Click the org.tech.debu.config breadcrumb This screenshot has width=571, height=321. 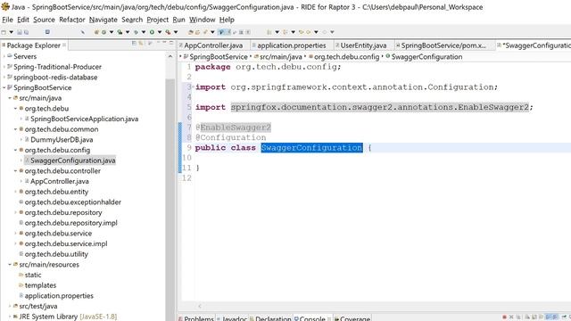(346, 57)
